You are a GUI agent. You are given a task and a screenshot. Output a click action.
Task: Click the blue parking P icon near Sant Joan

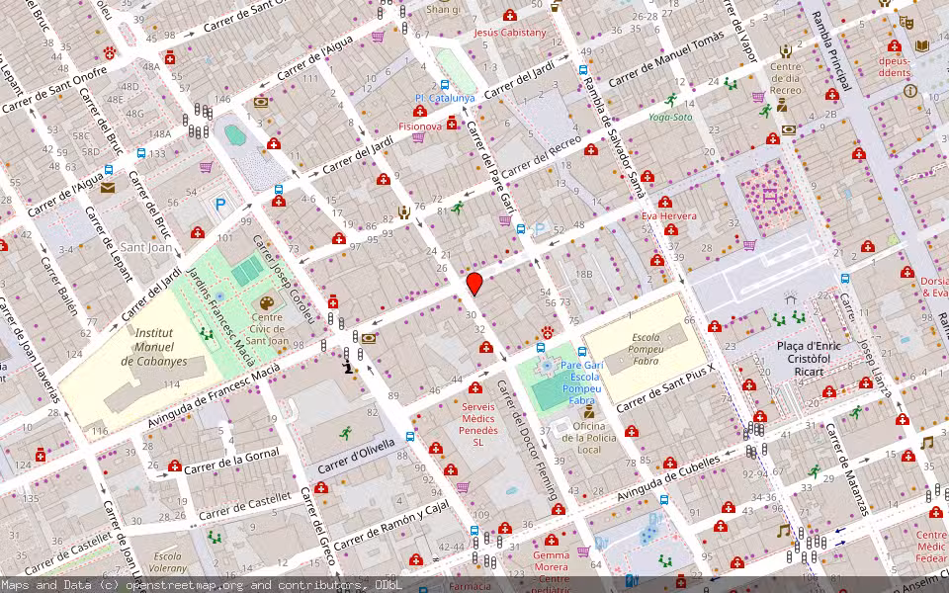[220, 206]
